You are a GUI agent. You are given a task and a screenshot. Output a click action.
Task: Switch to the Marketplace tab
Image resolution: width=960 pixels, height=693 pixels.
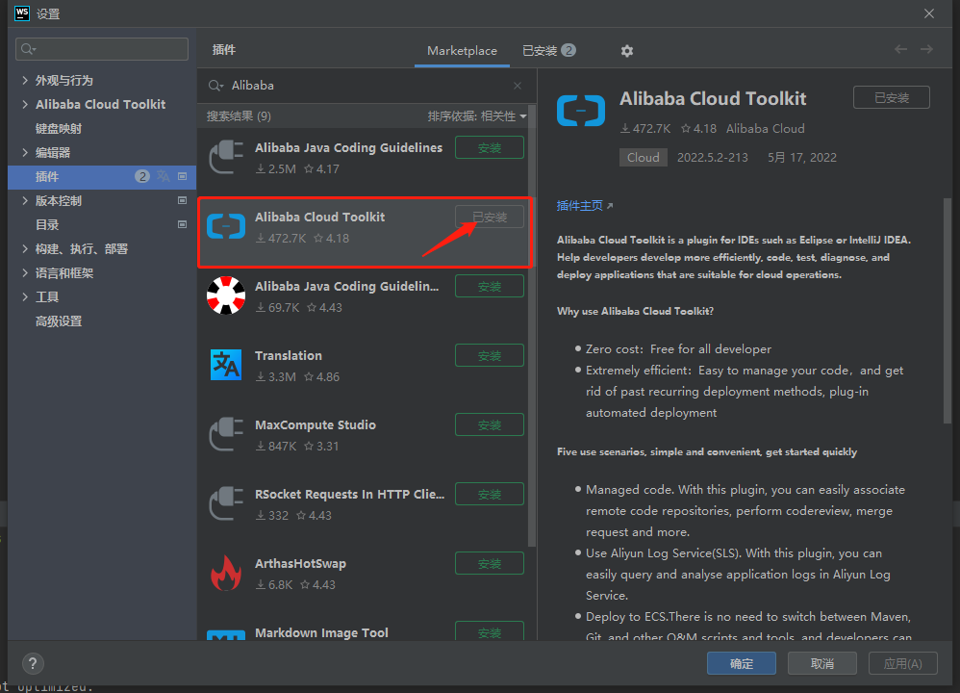(x=463, y=51)
